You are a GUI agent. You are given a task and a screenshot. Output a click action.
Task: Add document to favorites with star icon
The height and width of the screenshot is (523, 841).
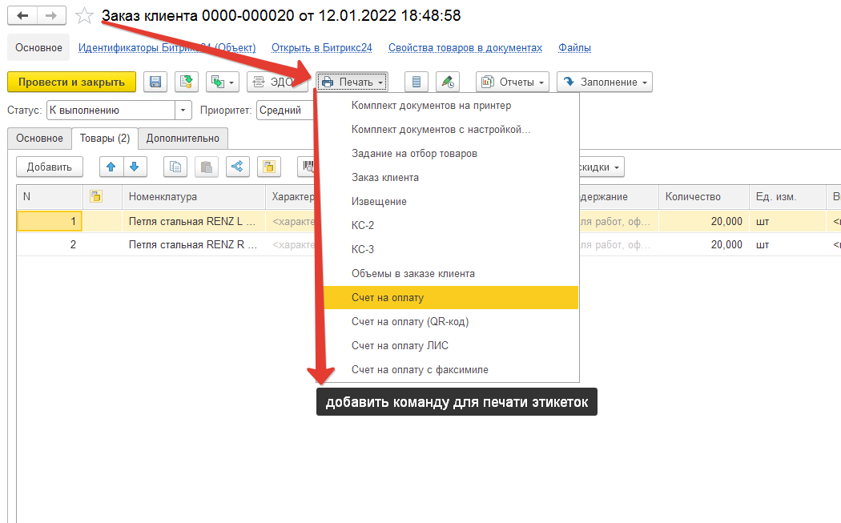point(84,16)
